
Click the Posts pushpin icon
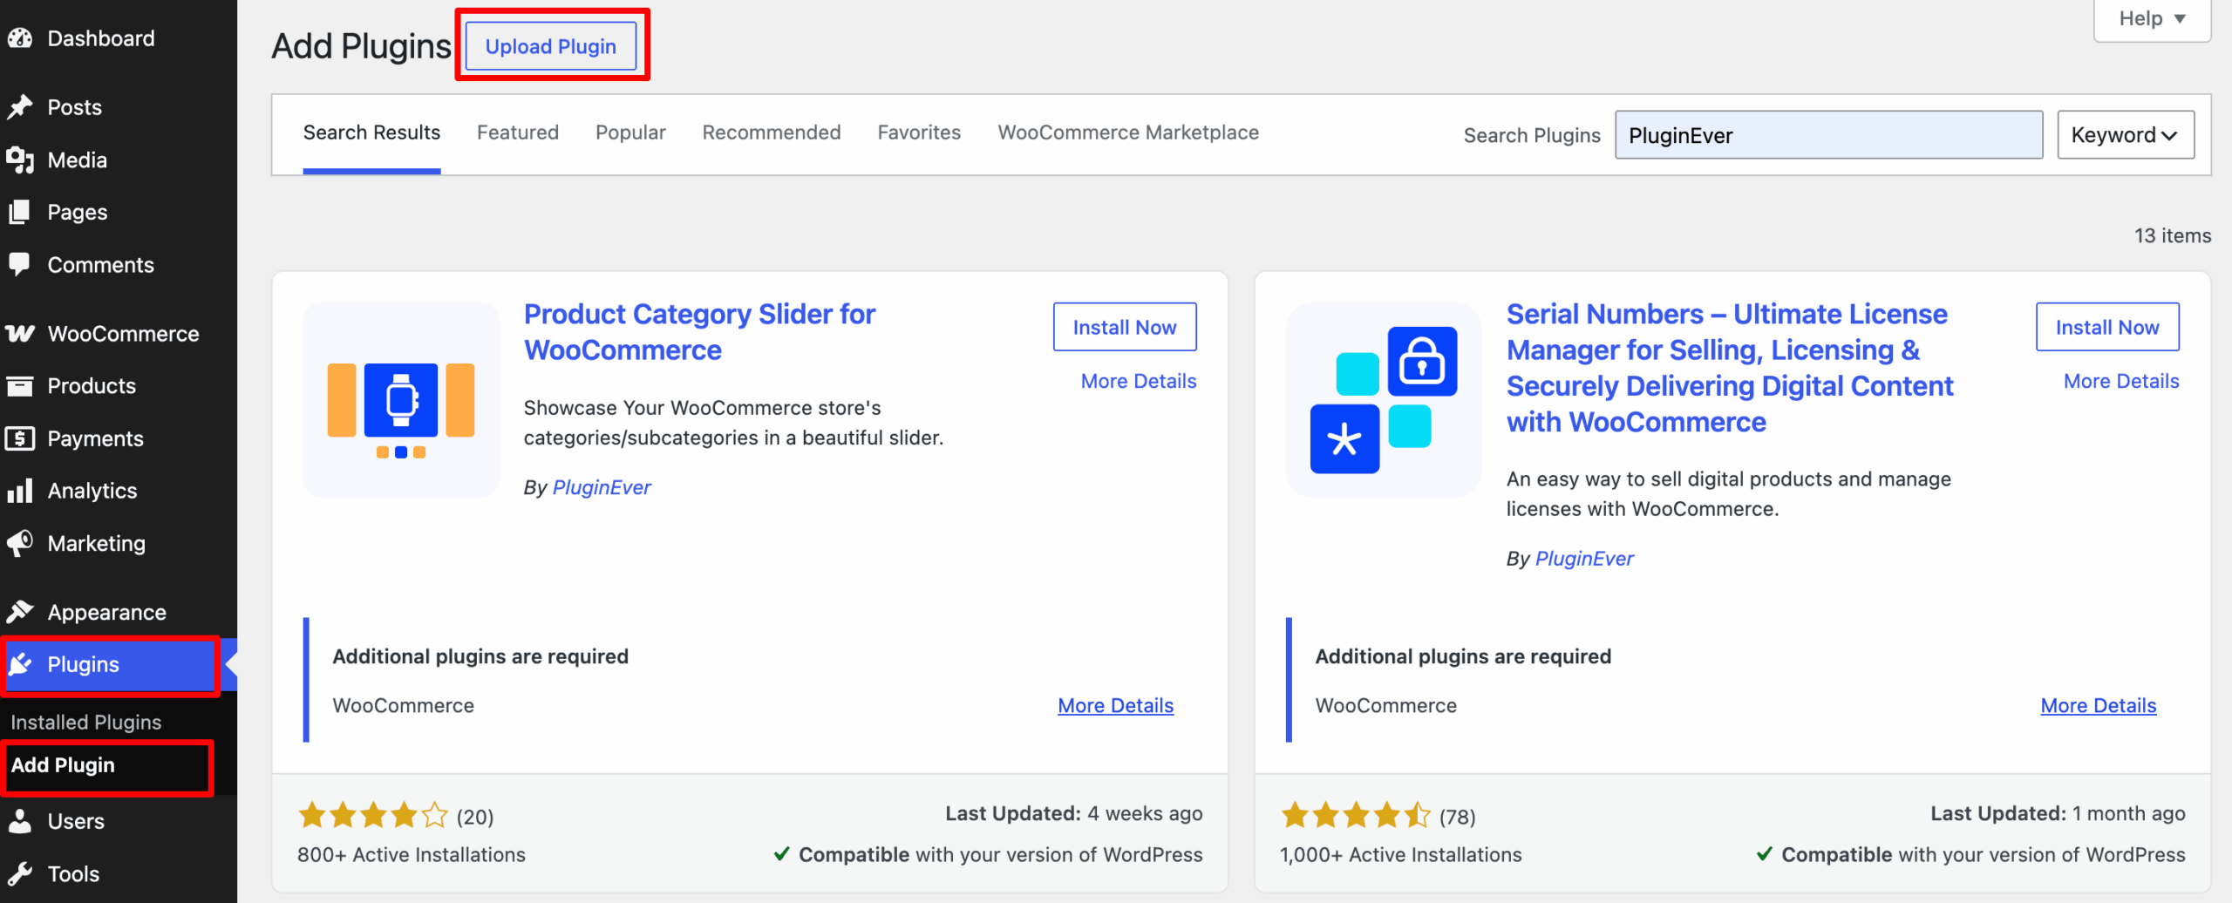(x=20, y=107)
